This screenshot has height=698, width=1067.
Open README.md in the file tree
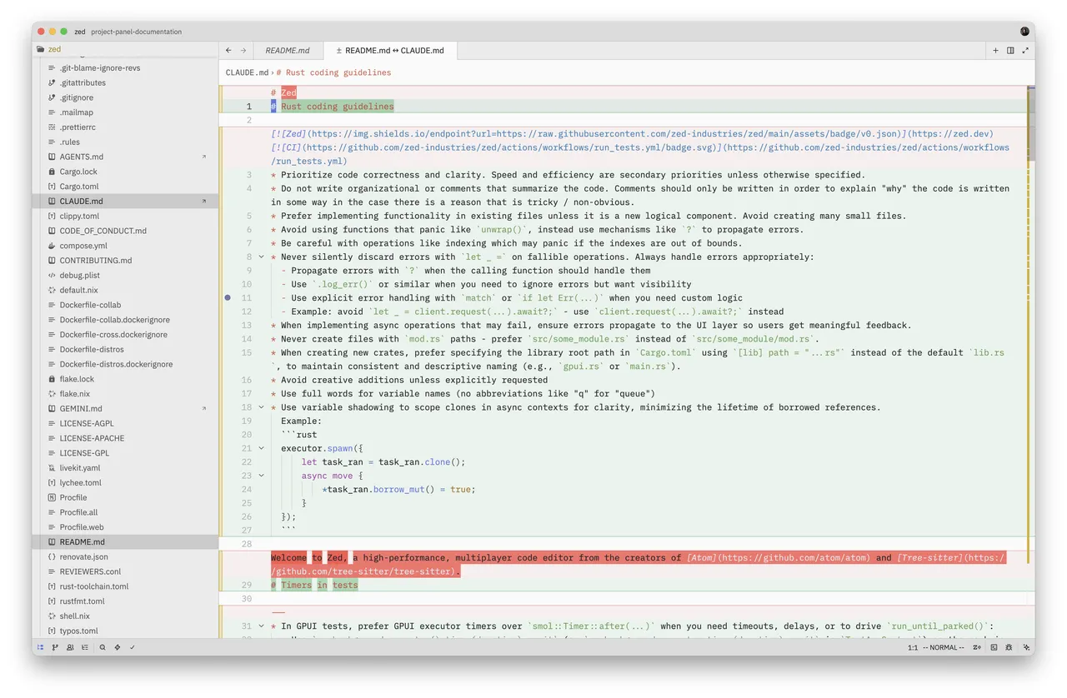click(125, 541)
